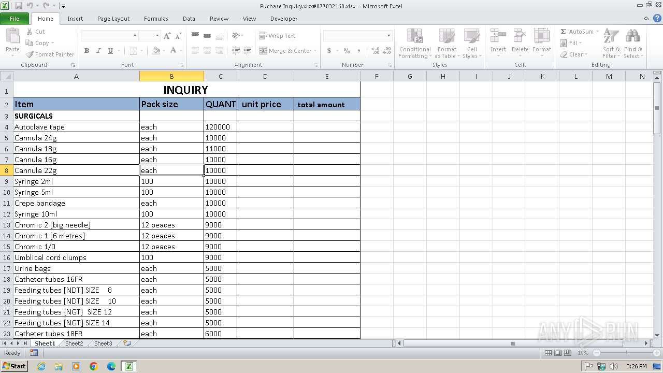The width and height of the screenshot is (663, 373).
Task: Switch to the Insert ribbon tab
Action: (75, 18)
